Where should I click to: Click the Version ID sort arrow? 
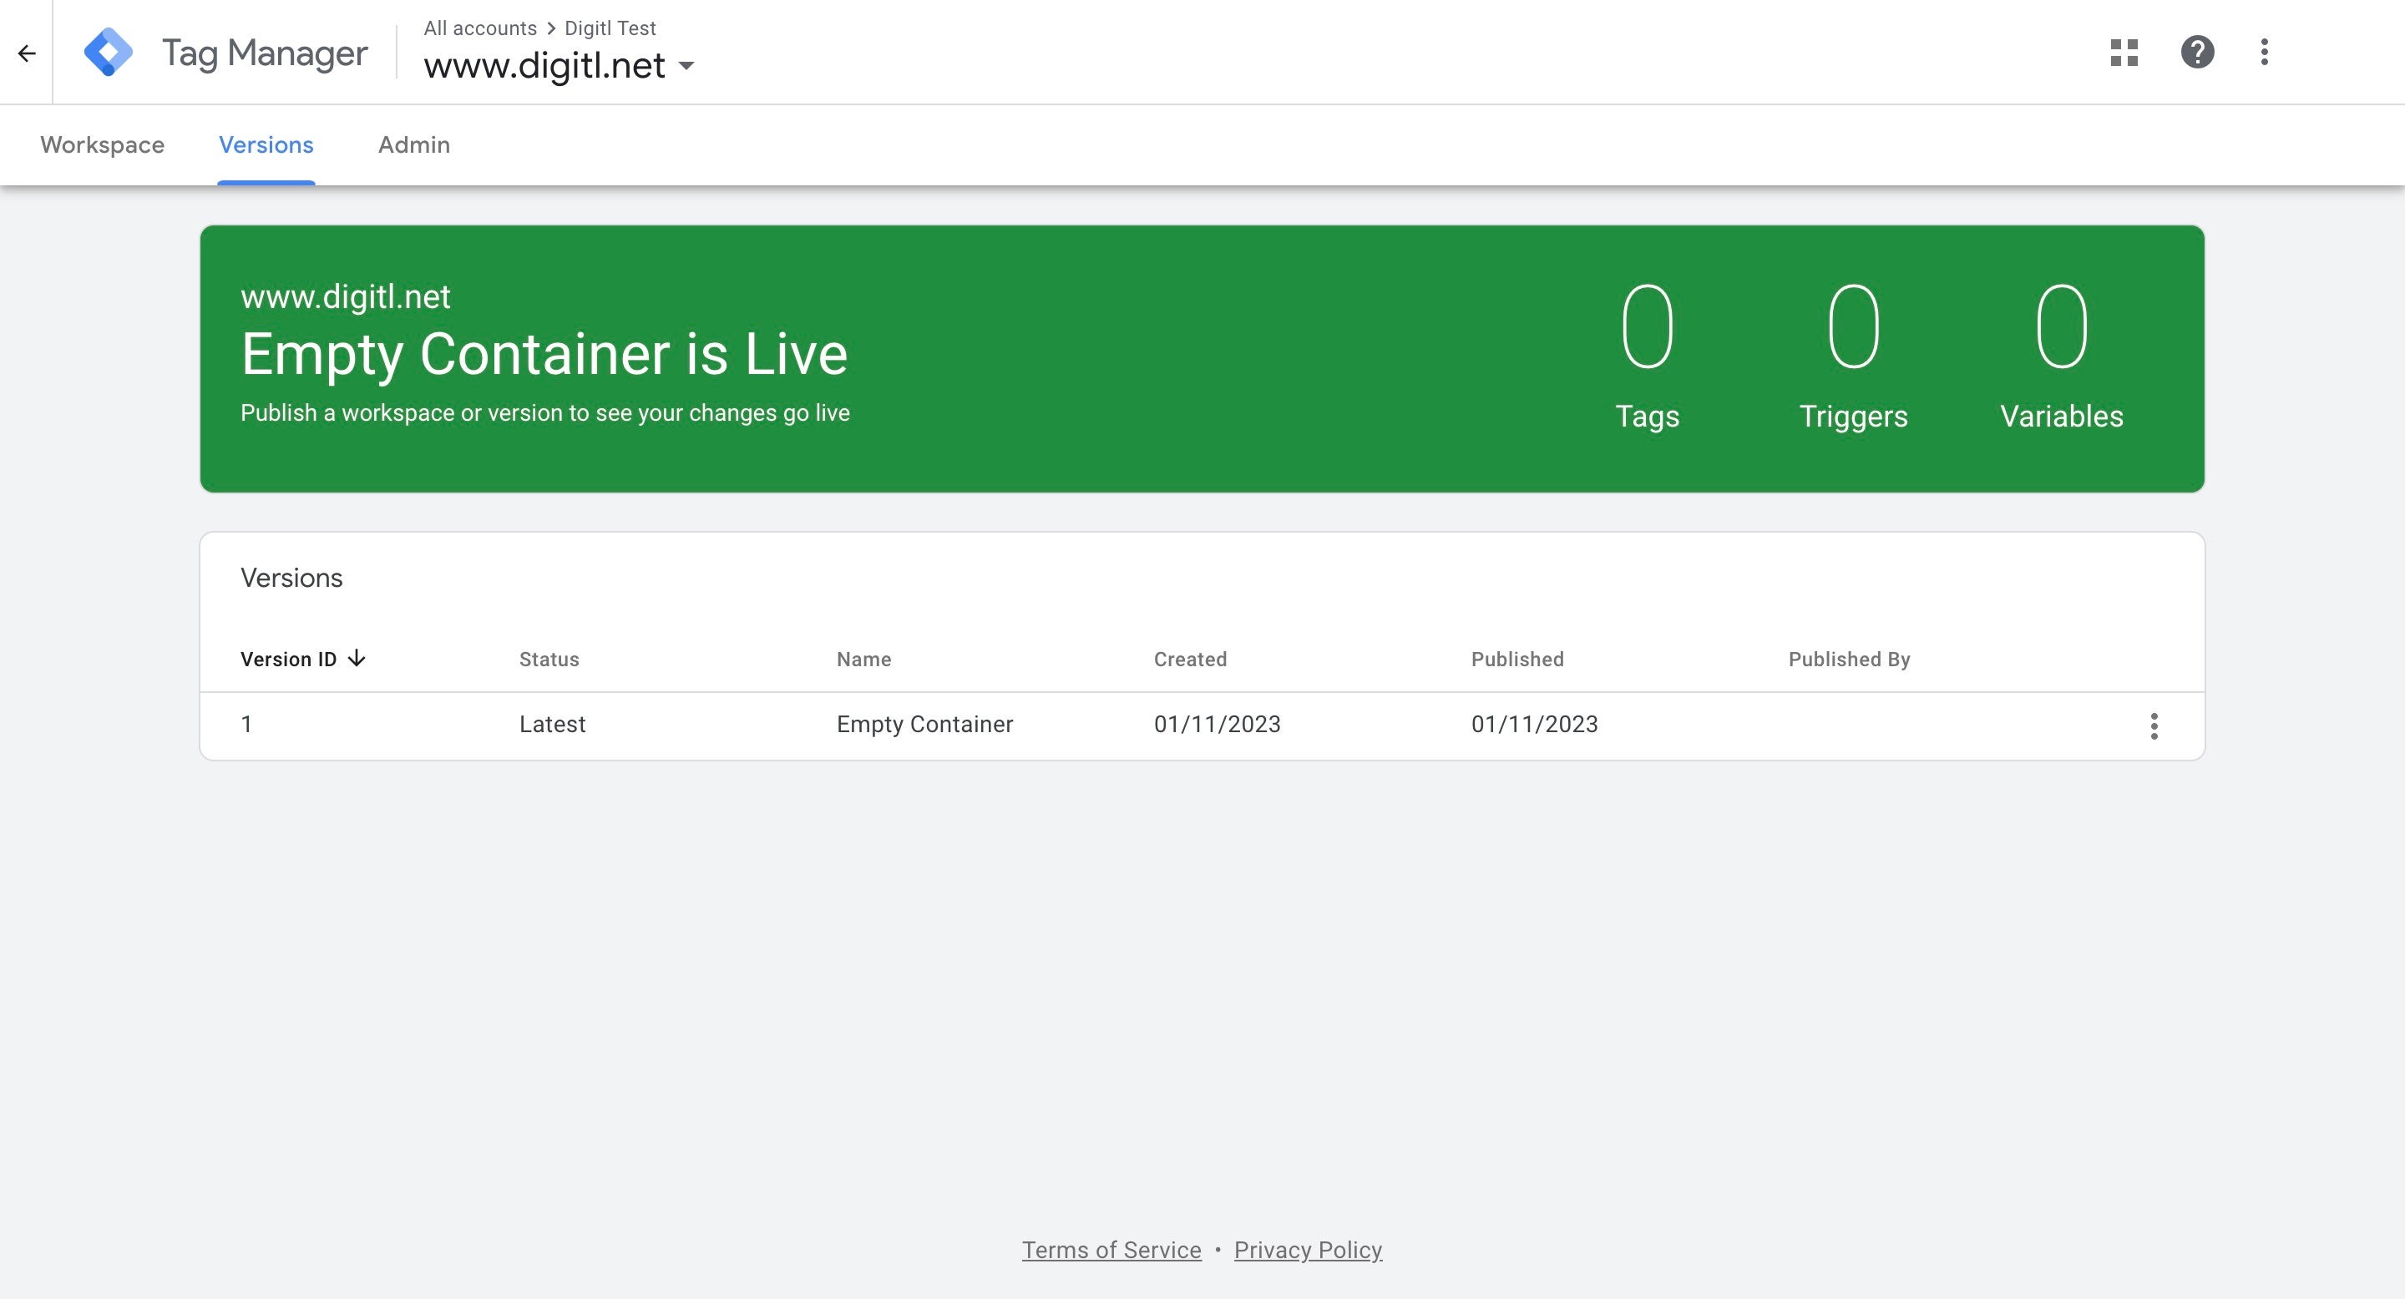357,659
